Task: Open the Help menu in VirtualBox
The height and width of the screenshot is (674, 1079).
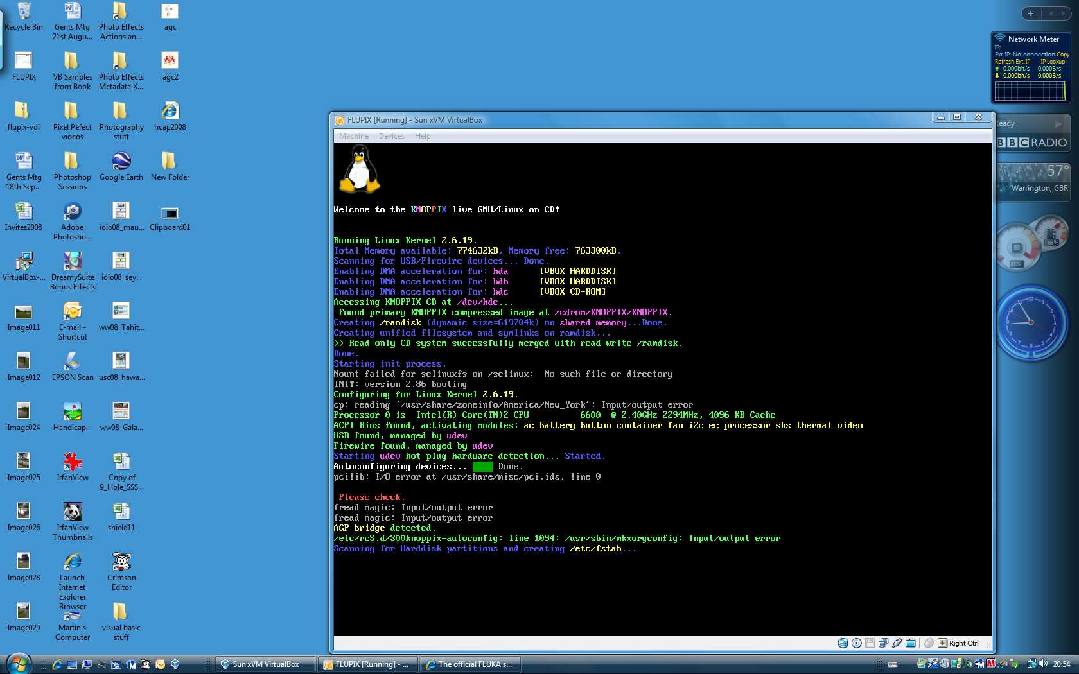Action: pos(423,136)
